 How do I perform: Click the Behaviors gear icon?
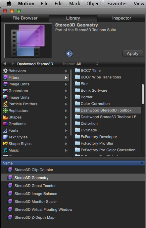click(x=5, y=71)
